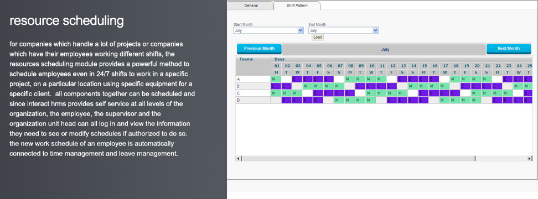Click the Load button
Screen dimensions: 538x199
[x=318, y=38]
